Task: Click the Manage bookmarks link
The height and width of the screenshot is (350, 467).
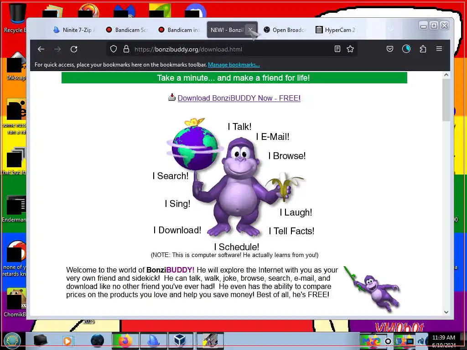Action: coord(234,65)
